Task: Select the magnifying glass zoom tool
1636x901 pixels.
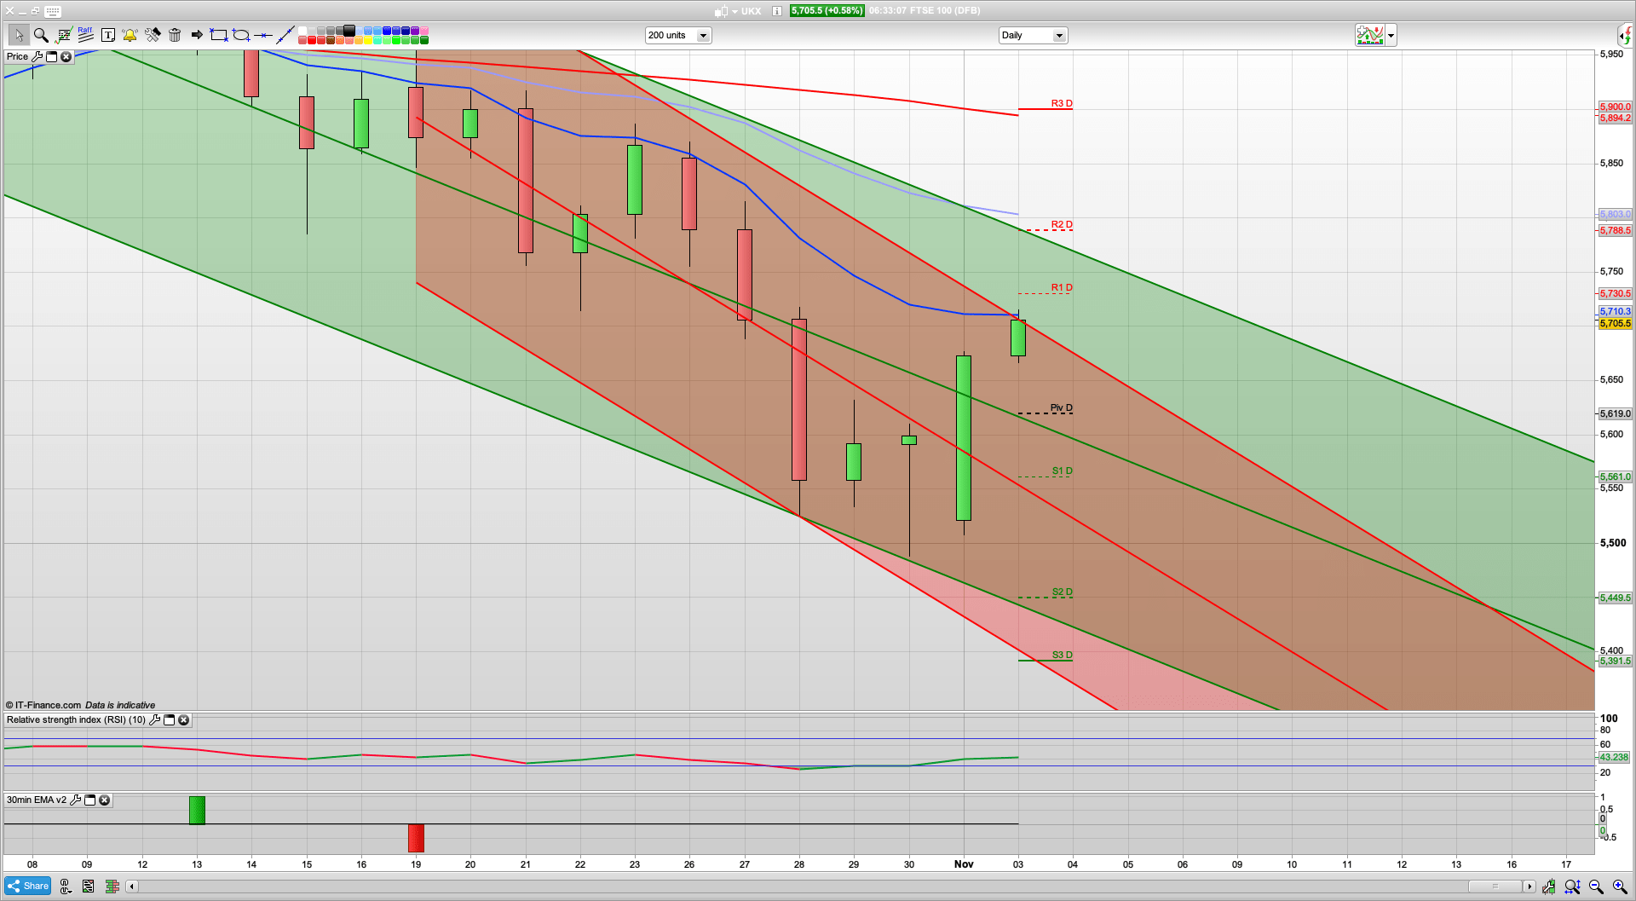Action: pyautogui.click(x=40, y=35)
